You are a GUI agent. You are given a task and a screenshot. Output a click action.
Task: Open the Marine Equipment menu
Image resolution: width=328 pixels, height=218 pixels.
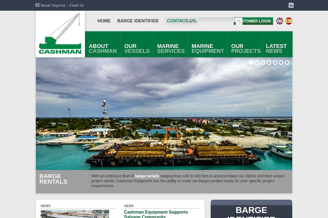click(x=208, y=44)
